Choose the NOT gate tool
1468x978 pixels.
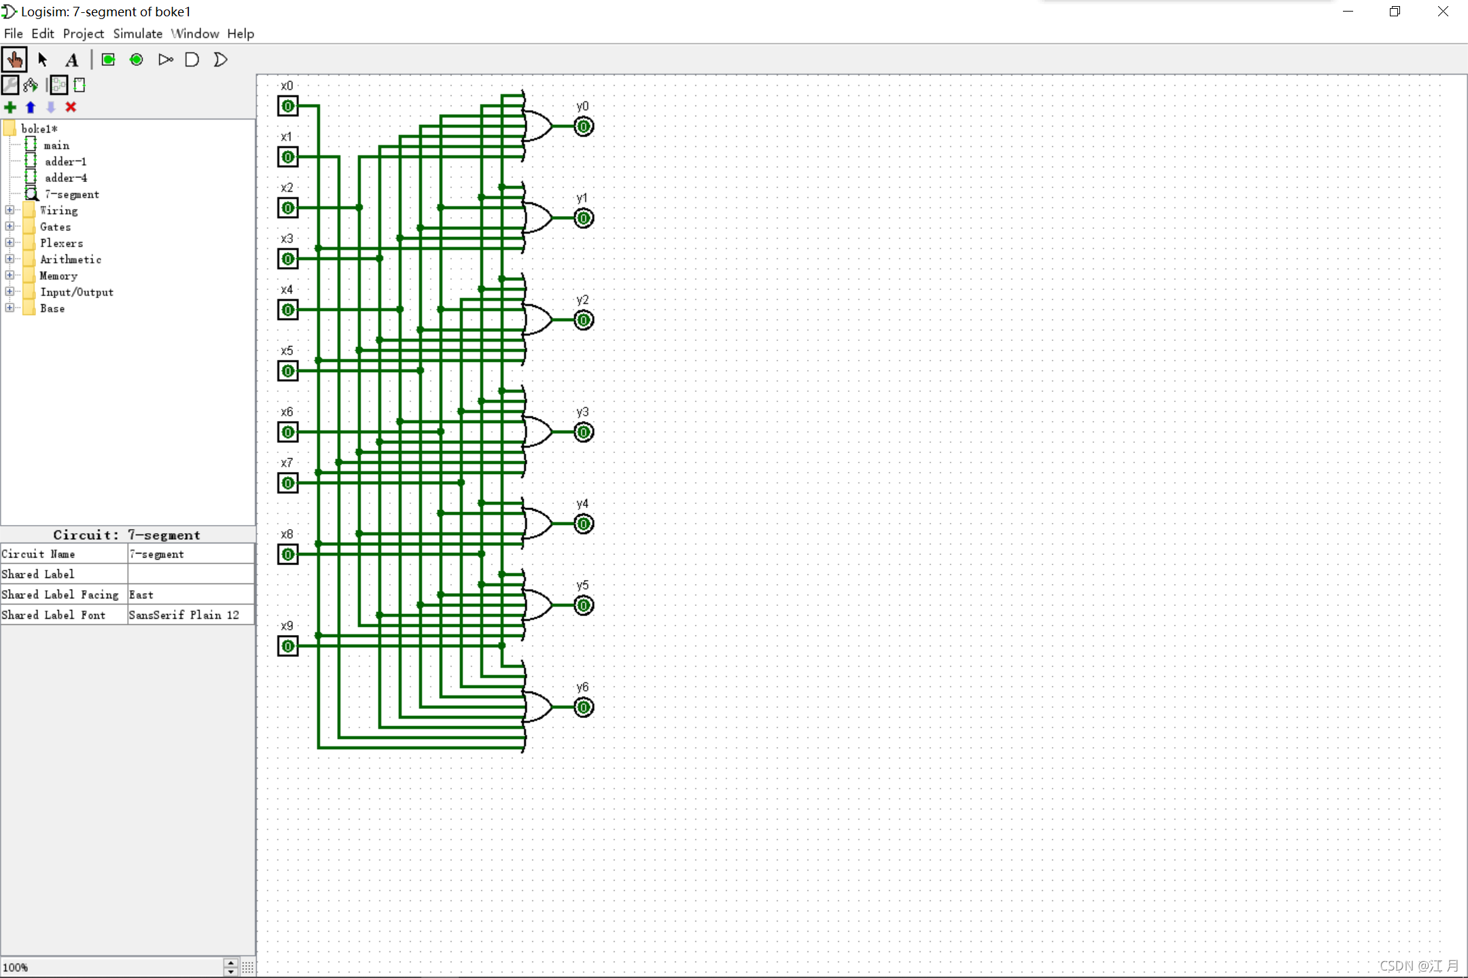tap(165, 60)
